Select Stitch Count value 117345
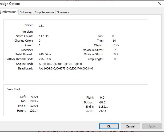The height and width of the screenshot is (132, 164). tap(44, 36)
